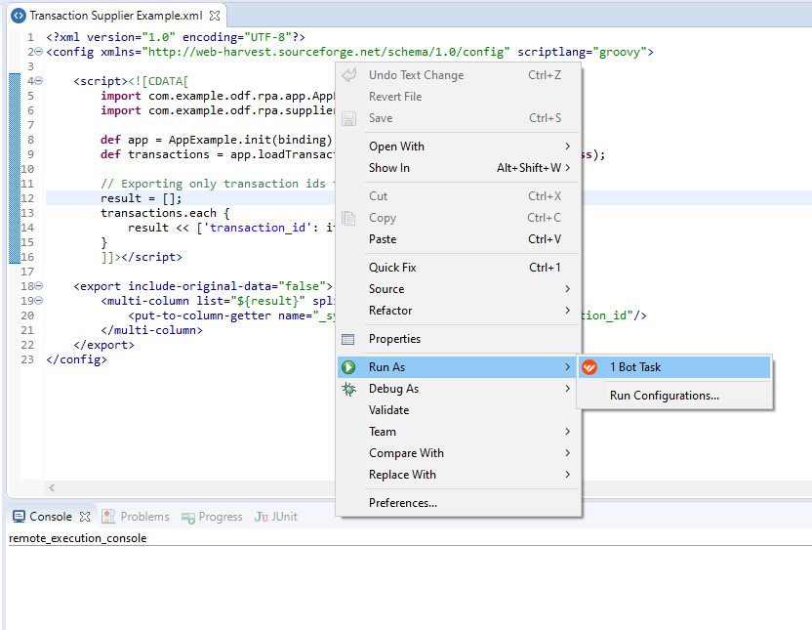Image resolution: width=812 pixels, height=630 pixels.
Task: Select Team in the context menu
Action: click(x=458, y=432)
